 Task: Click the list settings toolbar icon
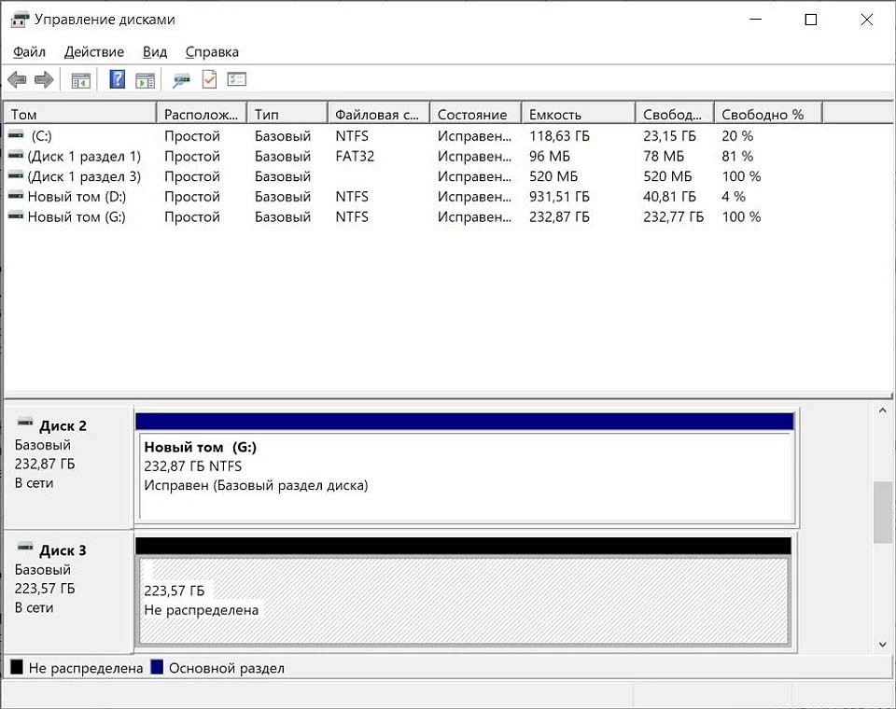pos(236,79)
